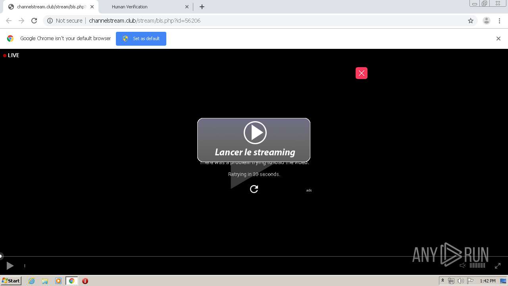Dismiss the default browser infobar
This screenshot has height=286, width=508.
(498, 39)
